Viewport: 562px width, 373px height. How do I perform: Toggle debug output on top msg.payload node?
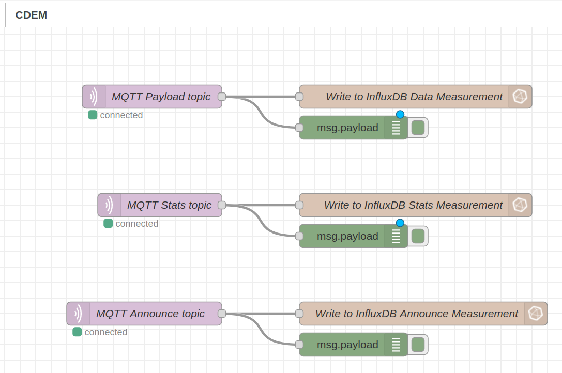point(417,127)
